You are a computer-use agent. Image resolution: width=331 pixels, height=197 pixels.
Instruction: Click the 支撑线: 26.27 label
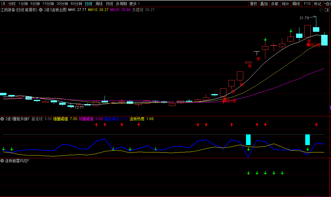143,10
